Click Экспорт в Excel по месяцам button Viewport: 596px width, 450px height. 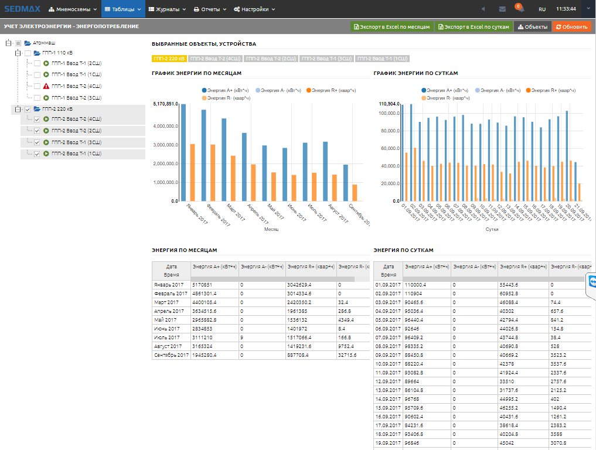tap(391, 27)
